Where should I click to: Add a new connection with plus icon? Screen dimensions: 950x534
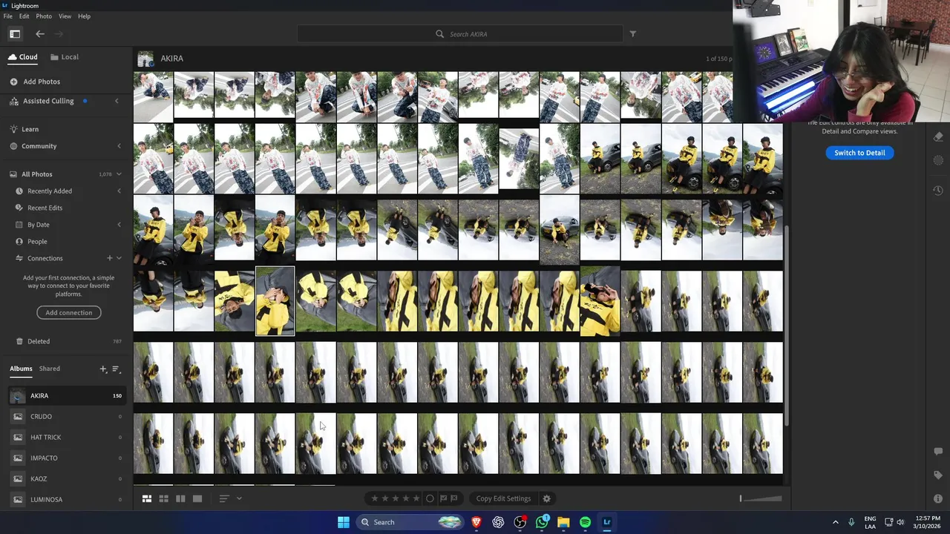click(109, 258)
